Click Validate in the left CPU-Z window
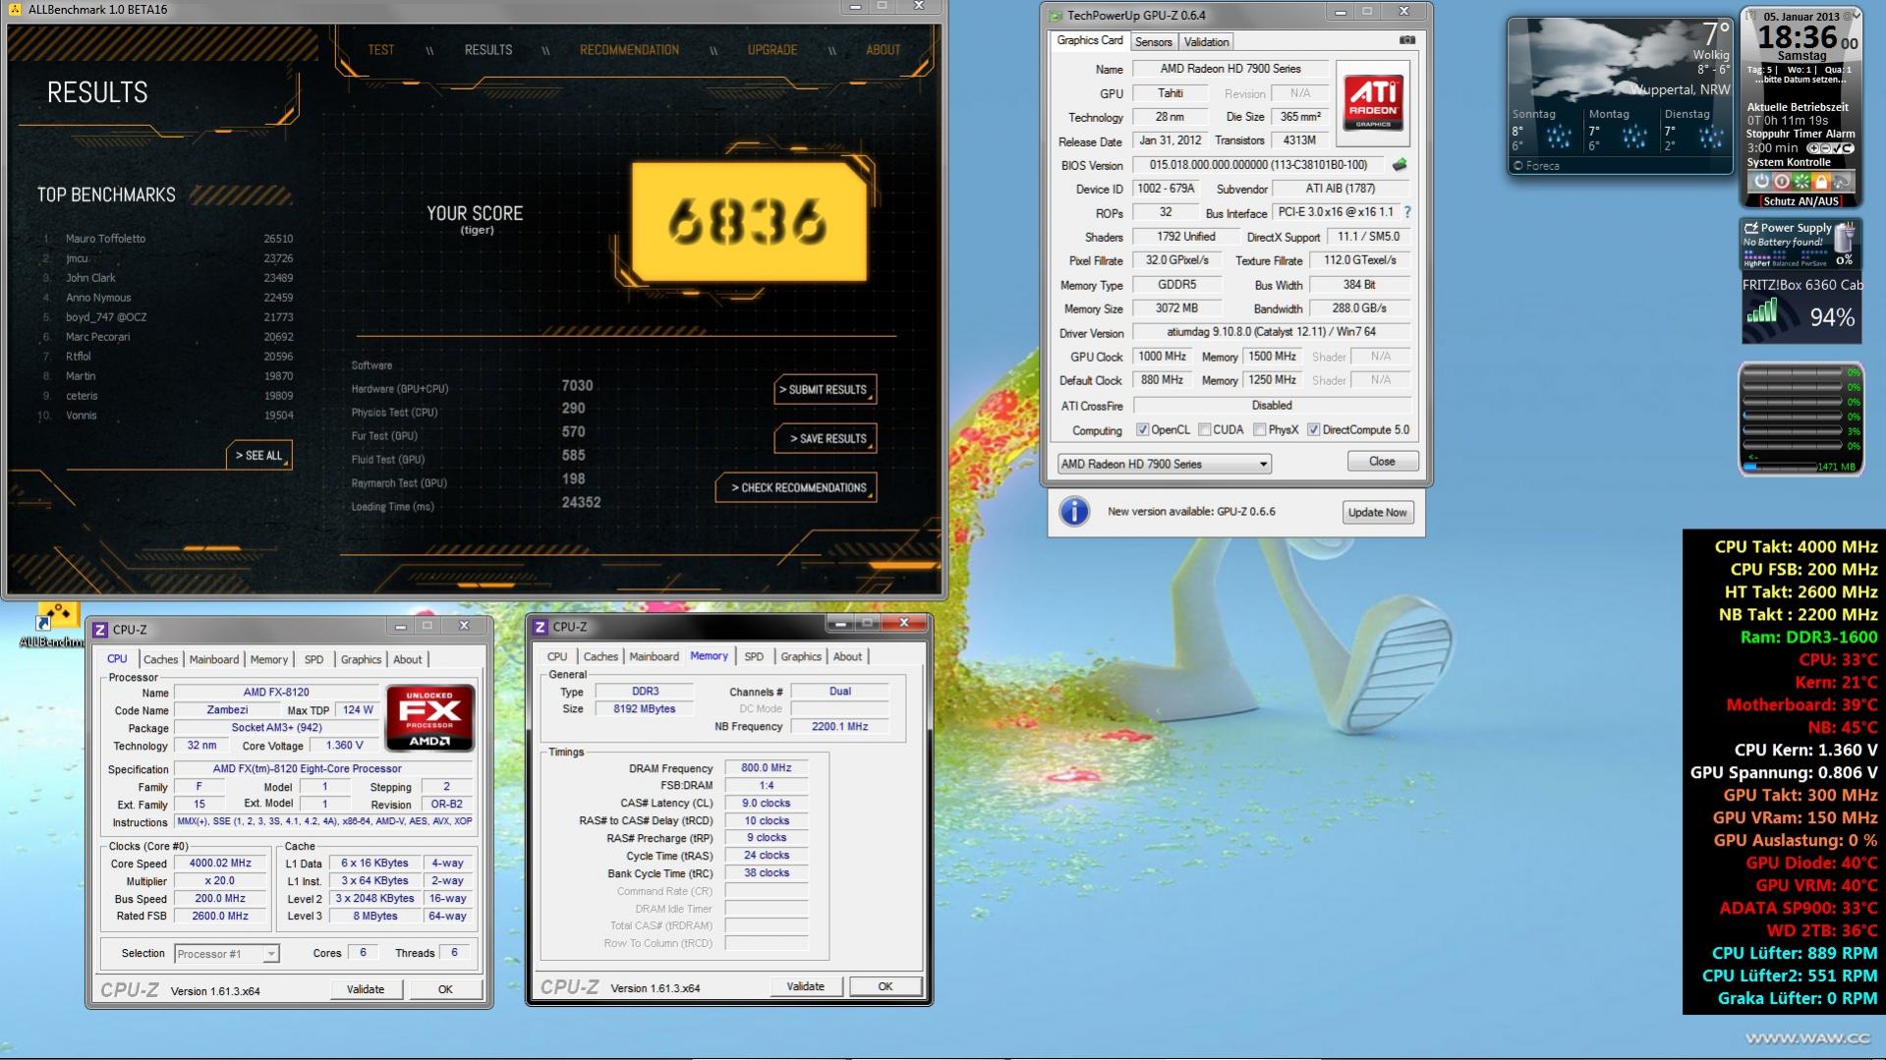The image size is (1886, 1060). tap(366, 989)
